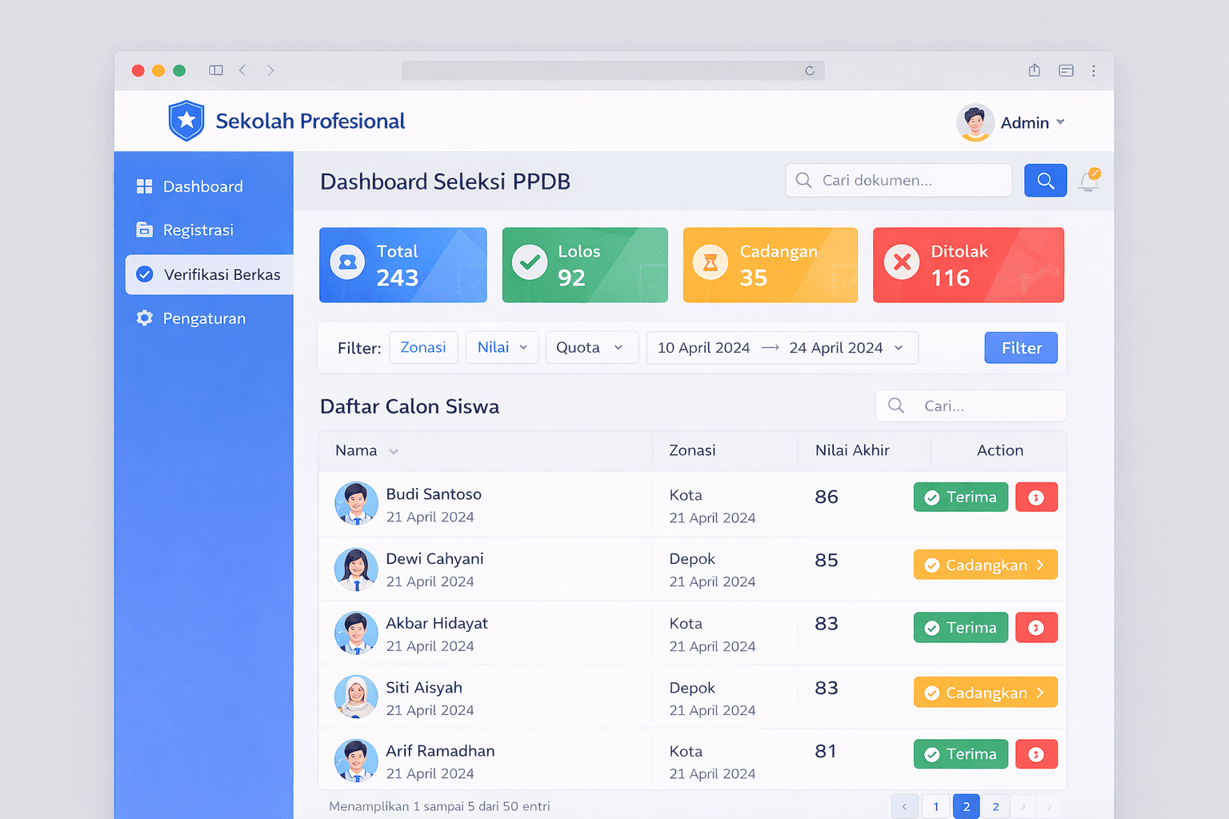
Task: Click the Sekolah Profesional shield logo
Action: coord(186,121)
